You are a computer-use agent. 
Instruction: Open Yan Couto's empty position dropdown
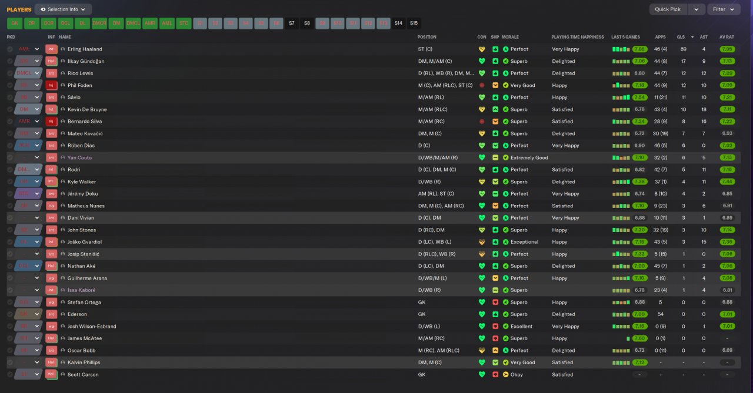29,157
